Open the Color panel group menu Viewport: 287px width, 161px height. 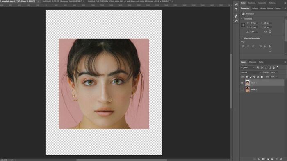[x=285, y=3]
